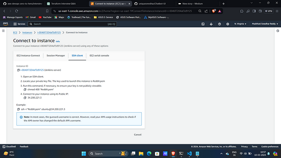
Task: Open browser zoom magnifier icon
Action: click(x=200, y=11)
